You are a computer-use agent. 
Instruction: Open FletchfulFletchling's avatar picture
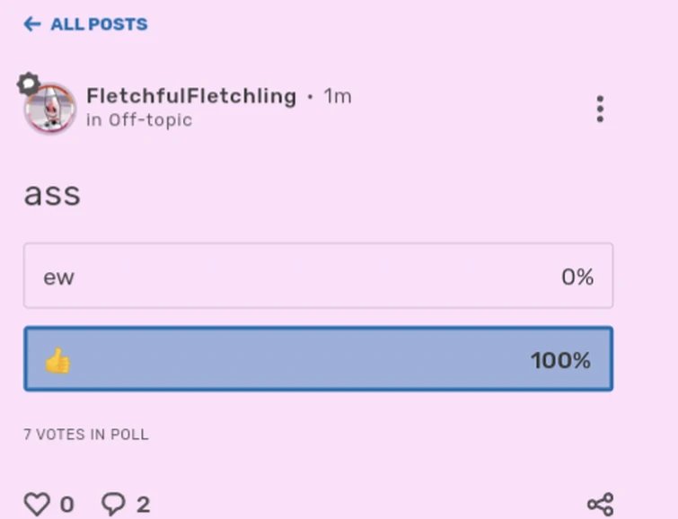[50, 109]
